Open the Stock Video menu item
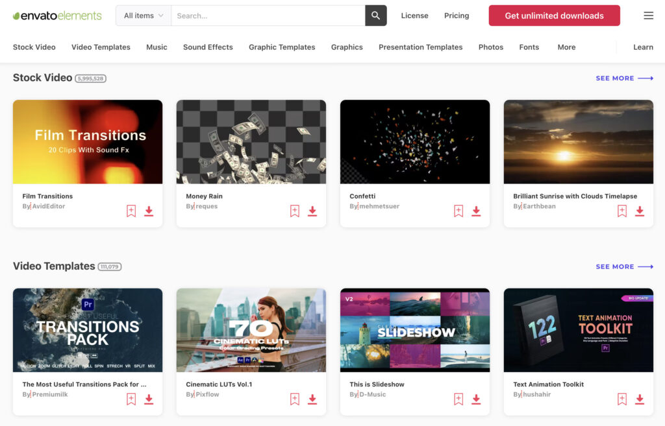The height and width of the screenshot is (426, 665). 34,47
